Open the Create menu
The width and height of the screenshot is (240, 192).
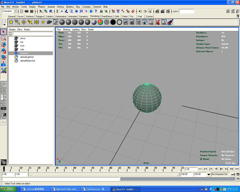(24, 7)
